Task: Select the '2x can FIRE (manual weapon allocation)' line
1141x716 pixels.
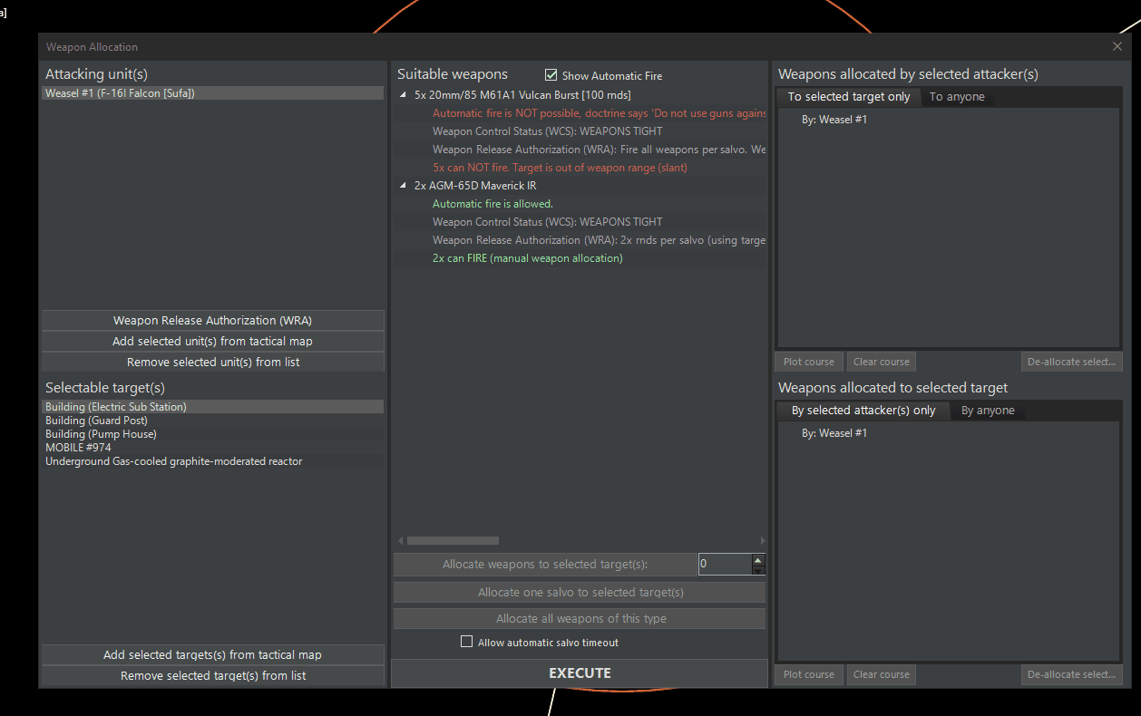Action: [x=528, y=258]
